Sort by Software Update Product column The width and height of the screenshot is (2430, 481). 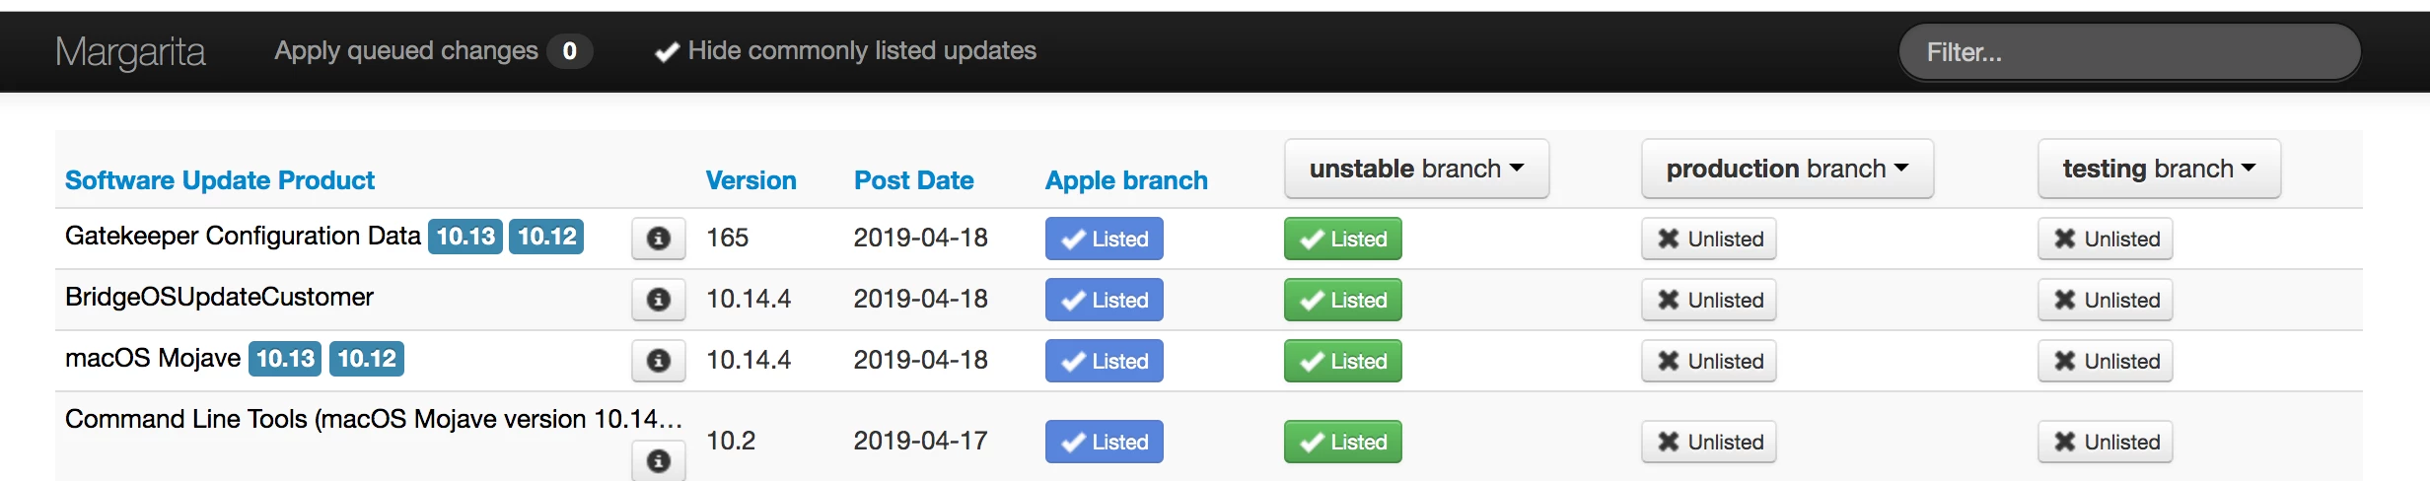tap(220, 180)
